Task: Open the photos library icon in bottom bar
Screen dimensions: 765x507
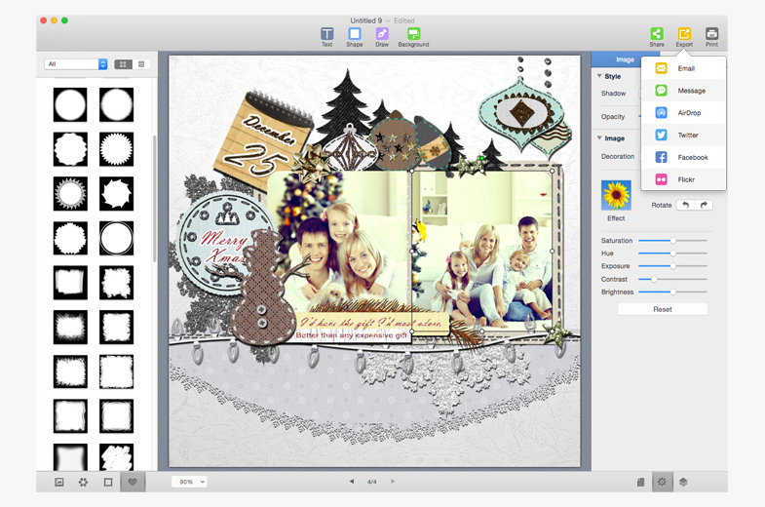Action: click(59, 482)
